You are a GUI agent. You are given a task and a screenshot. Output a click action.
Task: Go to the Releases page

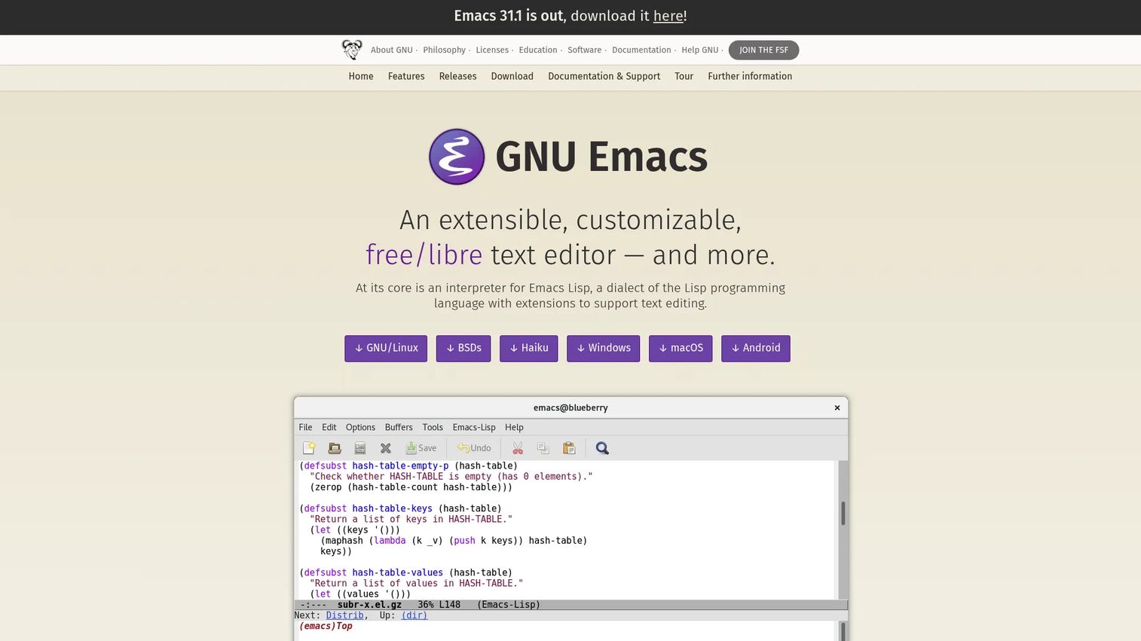tap(458, 76)
